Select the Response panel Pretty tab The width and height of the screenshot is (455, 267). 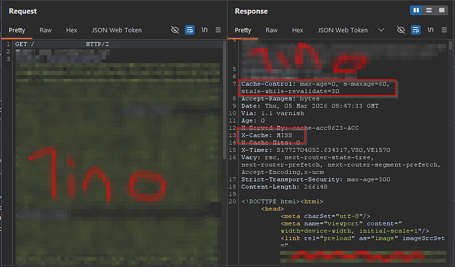pos(243,30)
